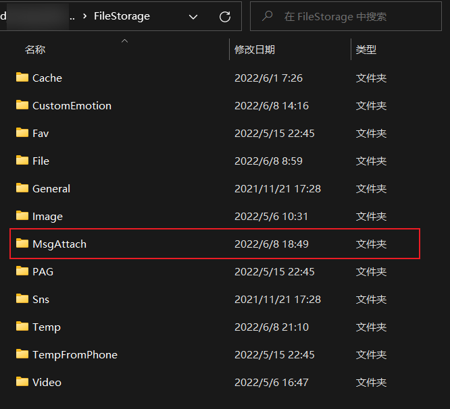Viewport: 450px width, 409px height.
Task: Select the MsgAttach folder icon
Action: (22, 244)
